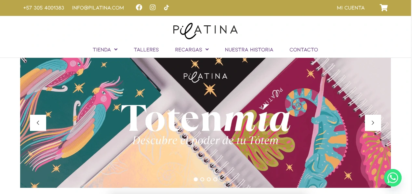
Task: Click the Pilatina header logo
Action: [x=206, y=31]
